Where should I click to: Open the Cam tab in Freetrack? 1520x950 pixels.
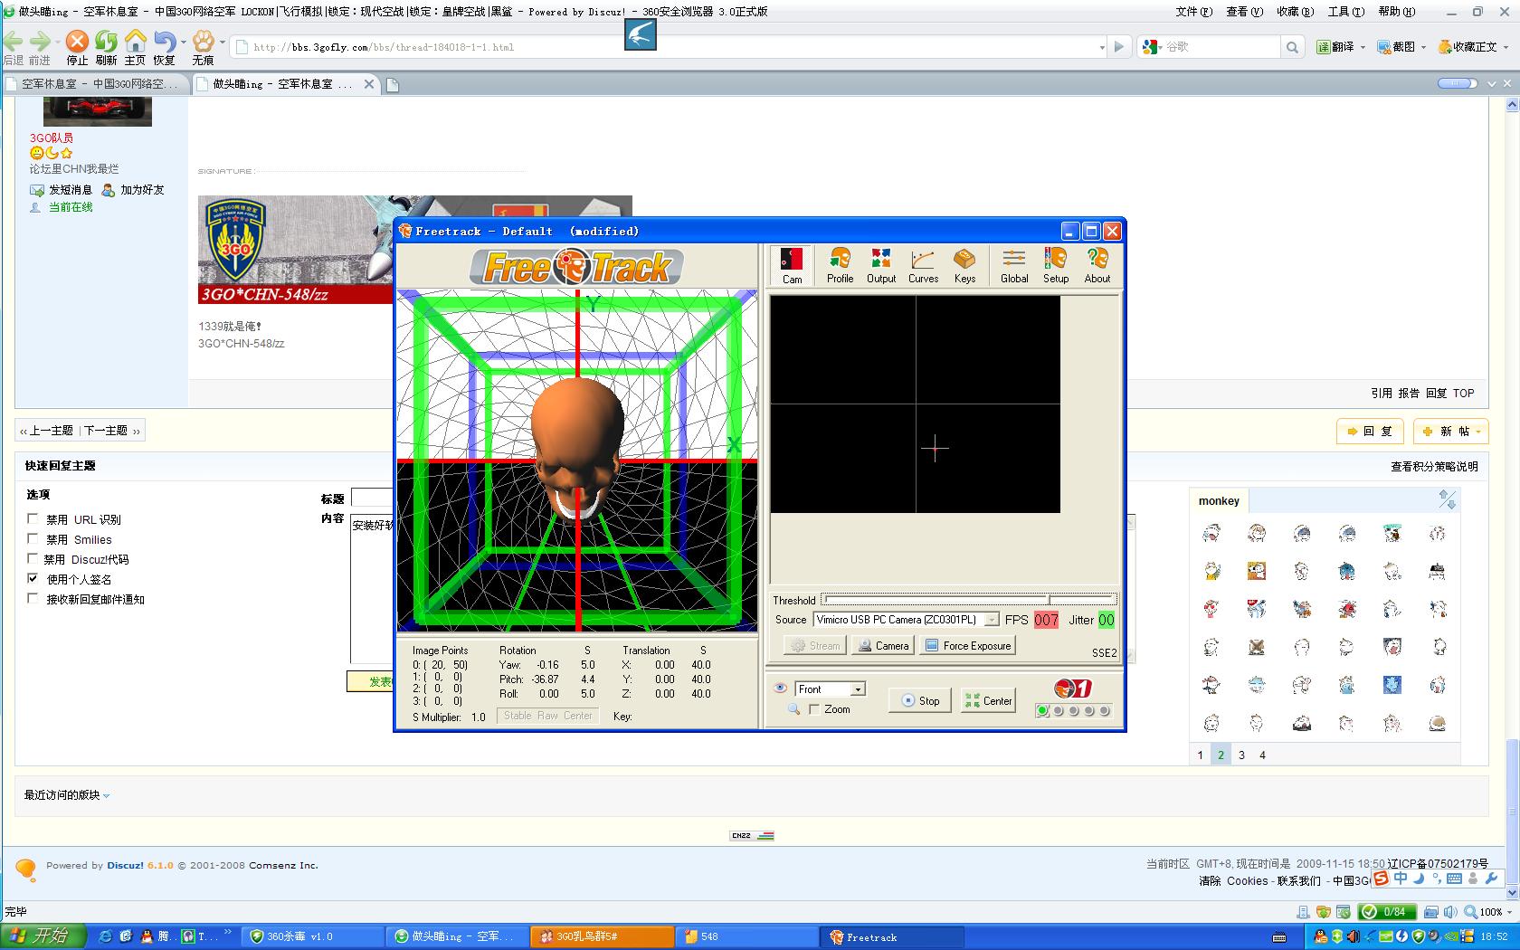tap(792, 266)
